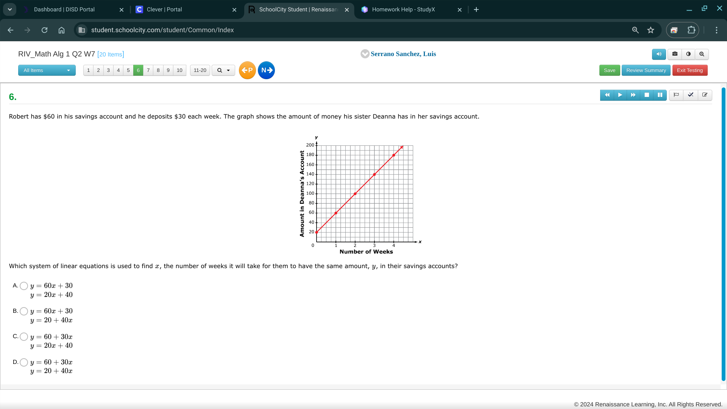
Task: Jump to question 5
Action: tap(128, 70)
